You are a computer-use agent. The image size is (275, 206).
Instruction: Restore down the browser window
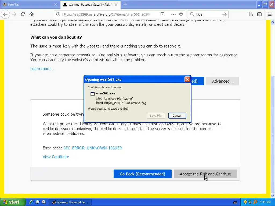click(x=265, y=4)
